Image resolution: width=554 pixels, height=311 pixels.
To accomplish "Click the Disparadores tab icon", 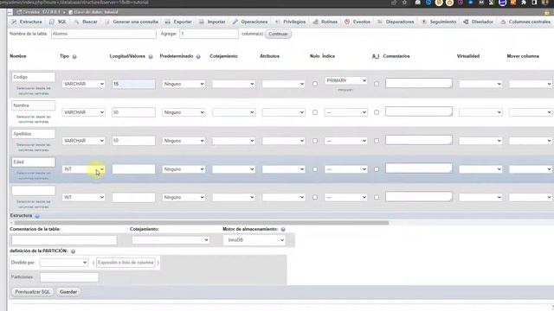I will click(x=380, y=22).
